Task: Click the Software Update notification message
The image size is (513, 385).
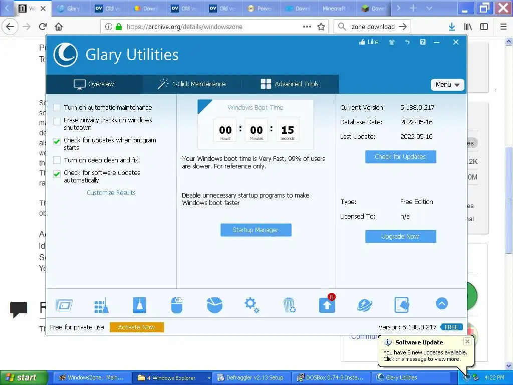Action: coord(425,356)
